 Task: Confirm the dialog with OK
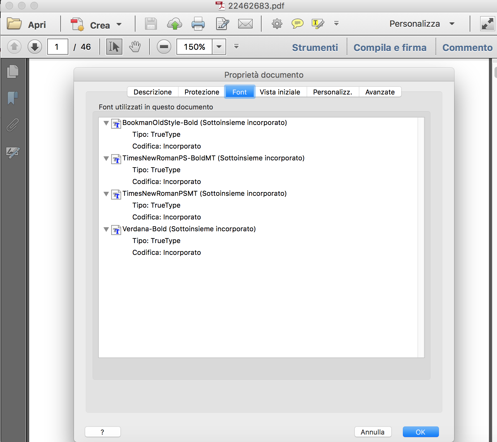421,432
